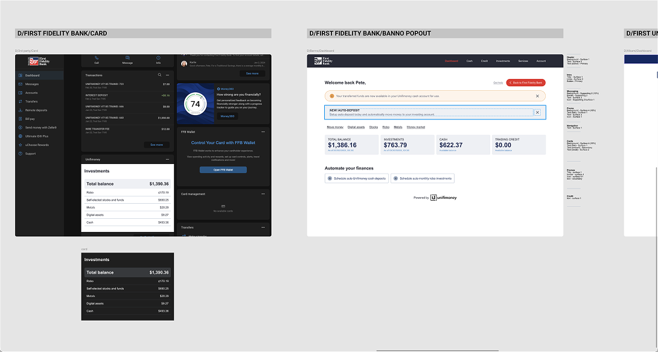Switch to the Investments nav tab
This screenshot has width=658, height=352.
503,61
